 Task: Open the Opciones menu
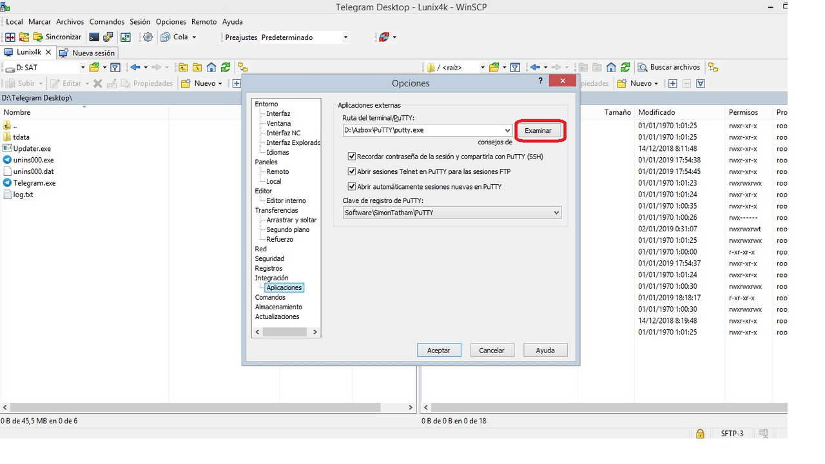click(171, 21)
